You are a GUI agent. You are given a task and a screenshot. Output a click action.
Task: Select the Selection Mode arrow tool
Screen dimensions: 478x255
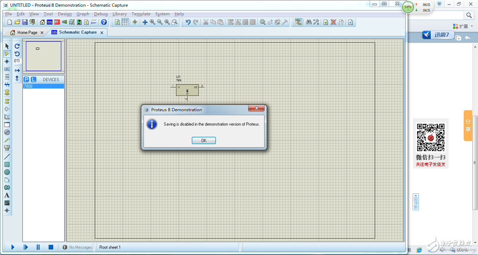(7, 46)
